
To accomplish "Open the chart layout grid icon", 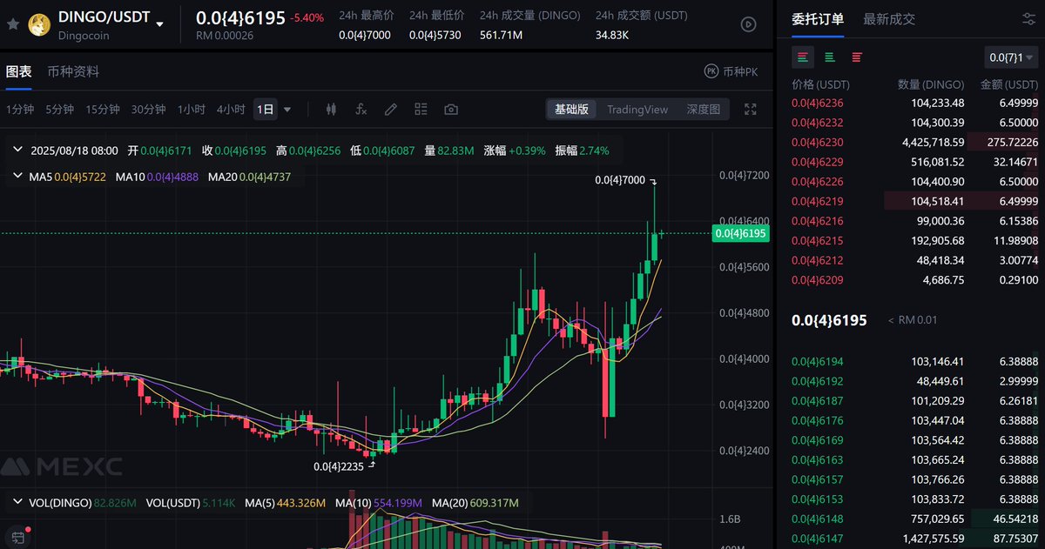I will click(x=421, y=110).
